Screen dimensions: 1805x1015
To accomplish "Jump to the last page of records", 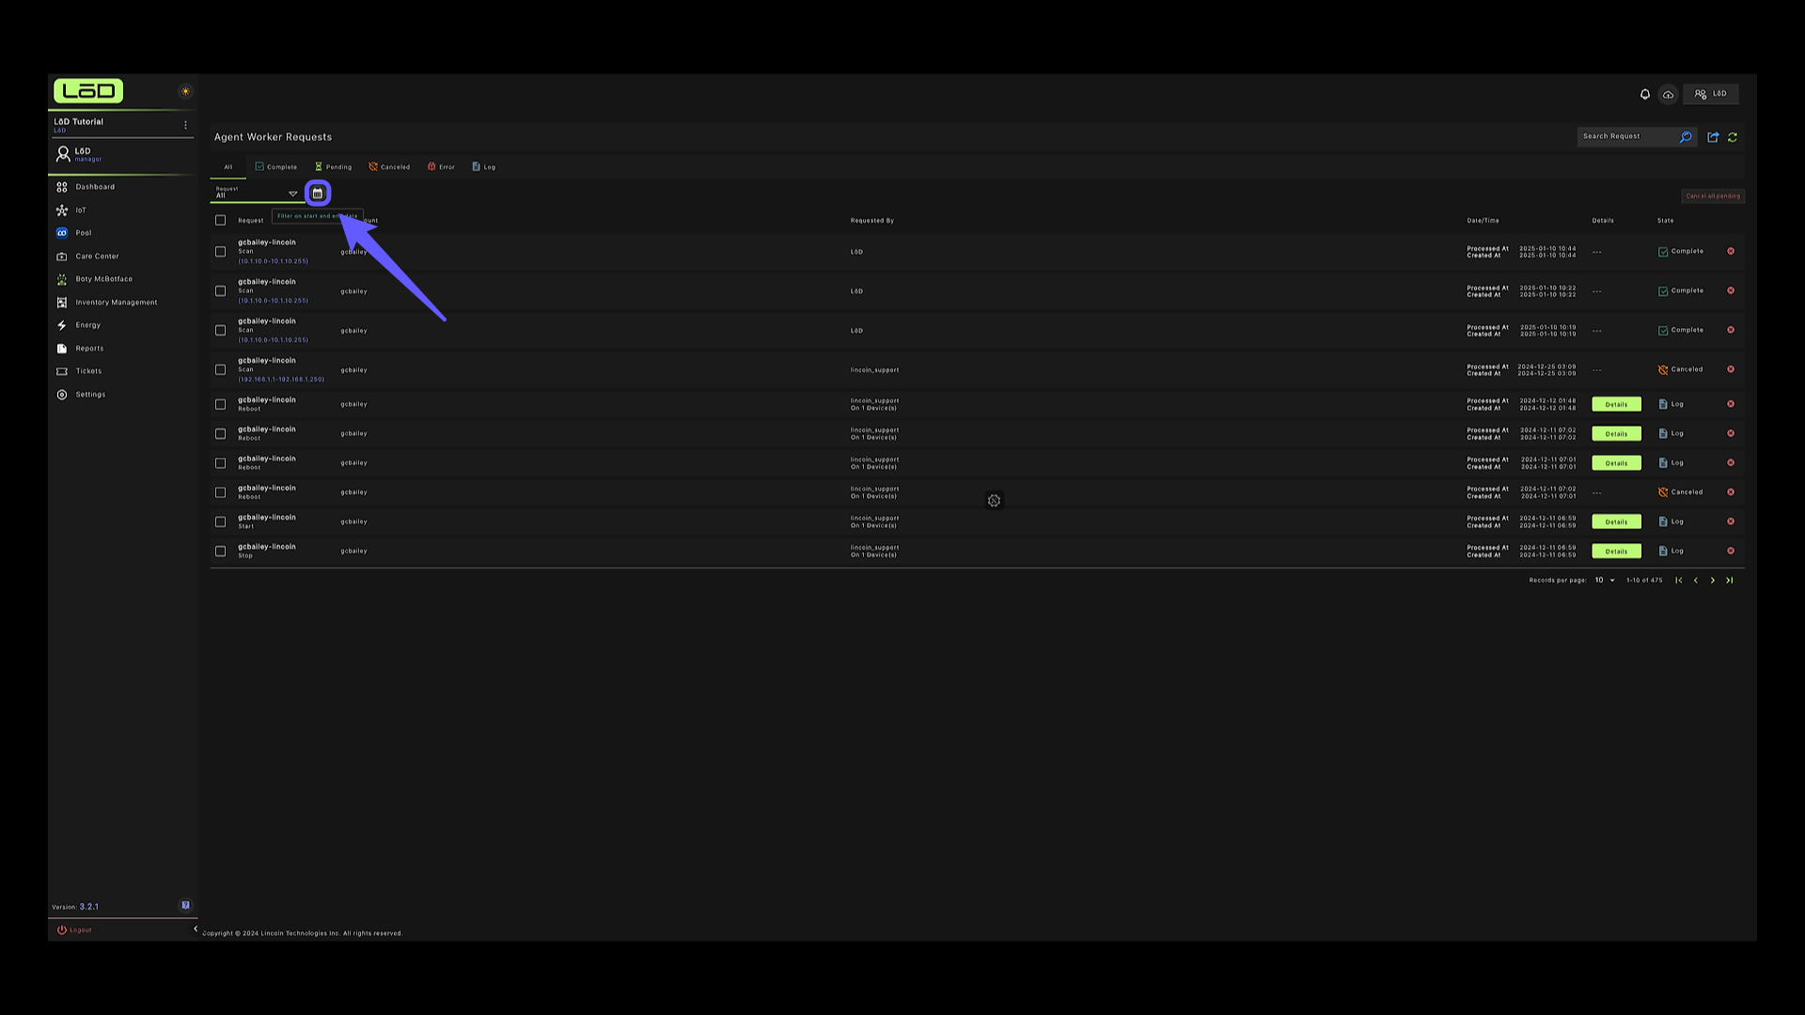I will point(1730,581).
